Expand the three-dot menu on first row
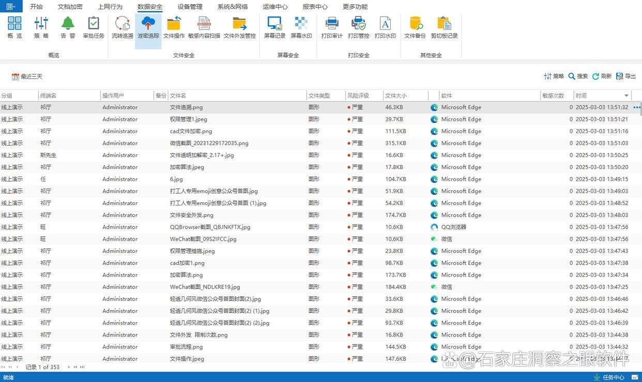Viewport: 642px width, 382px height. 636,107
